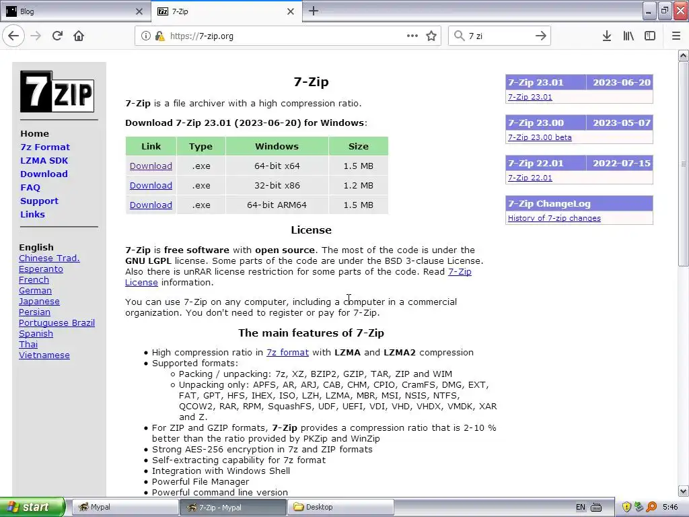Switch language to Portuguese Brazil
The height and width of the screenshot is (517, 689).
[x=57, y=323]
